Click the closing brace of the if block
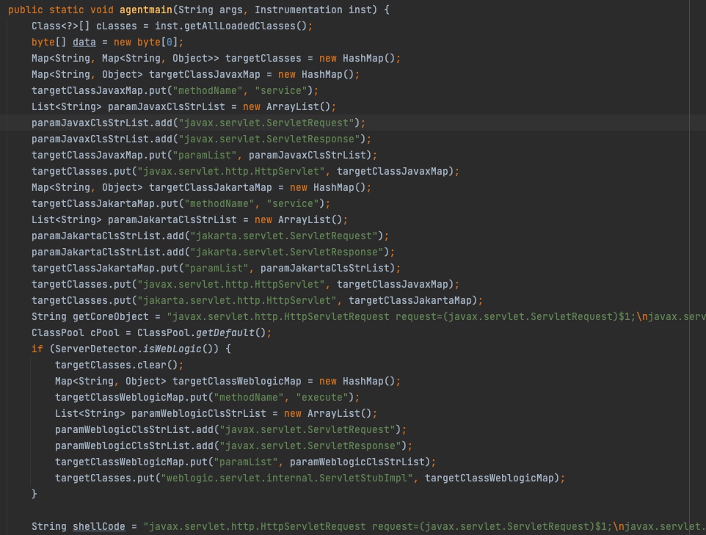Screen dimensions: 706x535 [34, 494]
